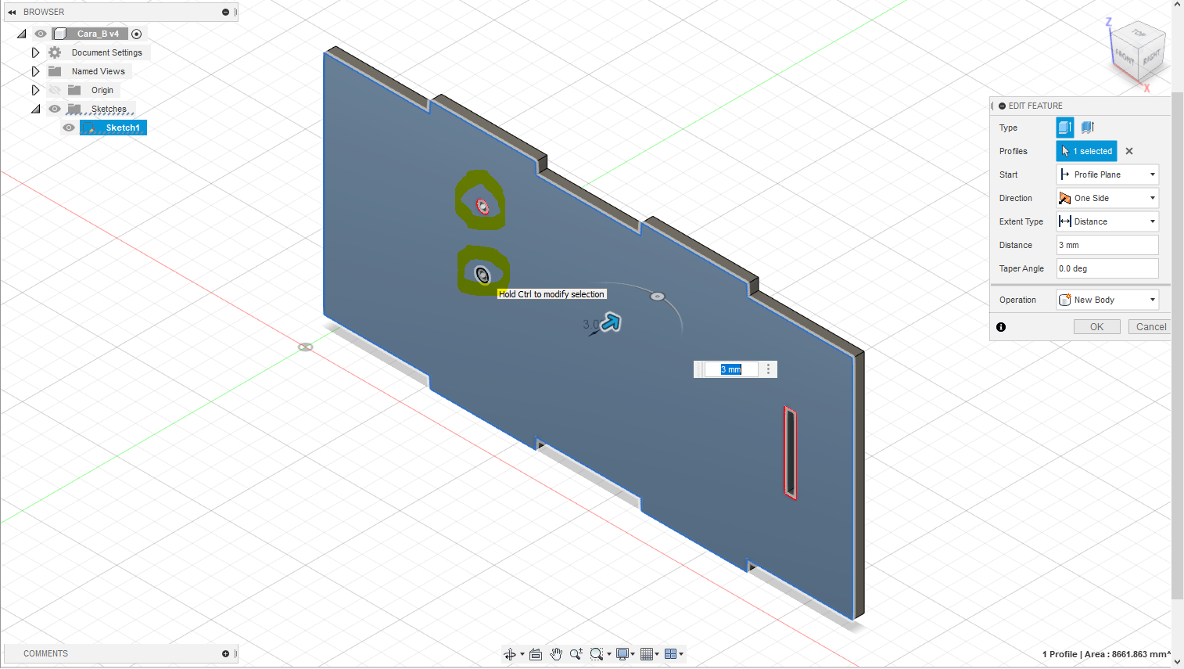Collapse the Edit Feature dialog
The image size is (1184, 669).
click(1002, 106)
